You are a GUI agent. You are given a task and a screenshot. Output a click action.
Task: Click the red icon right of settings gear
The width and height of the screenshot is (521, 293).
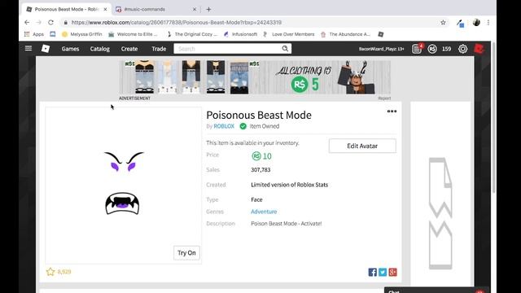(479, 49)
